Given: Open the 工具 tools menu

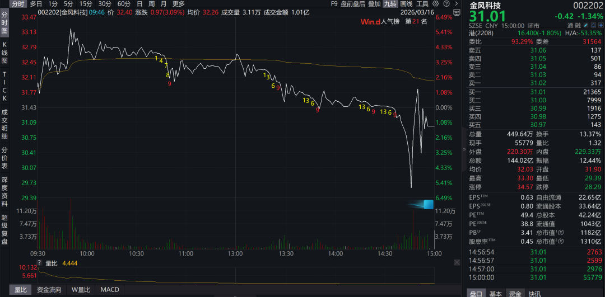Looking at the screenshot, I should pos(422,4).
